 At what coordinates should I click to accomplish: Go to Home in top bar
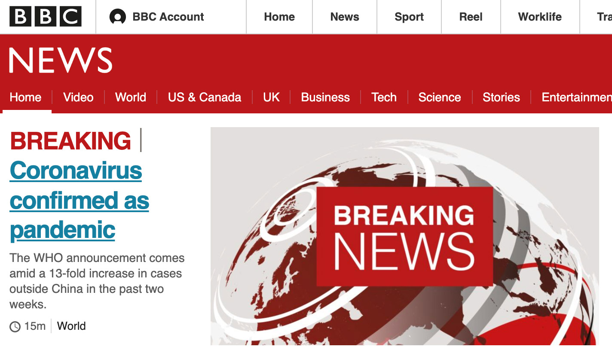click(x=279, y=17)
